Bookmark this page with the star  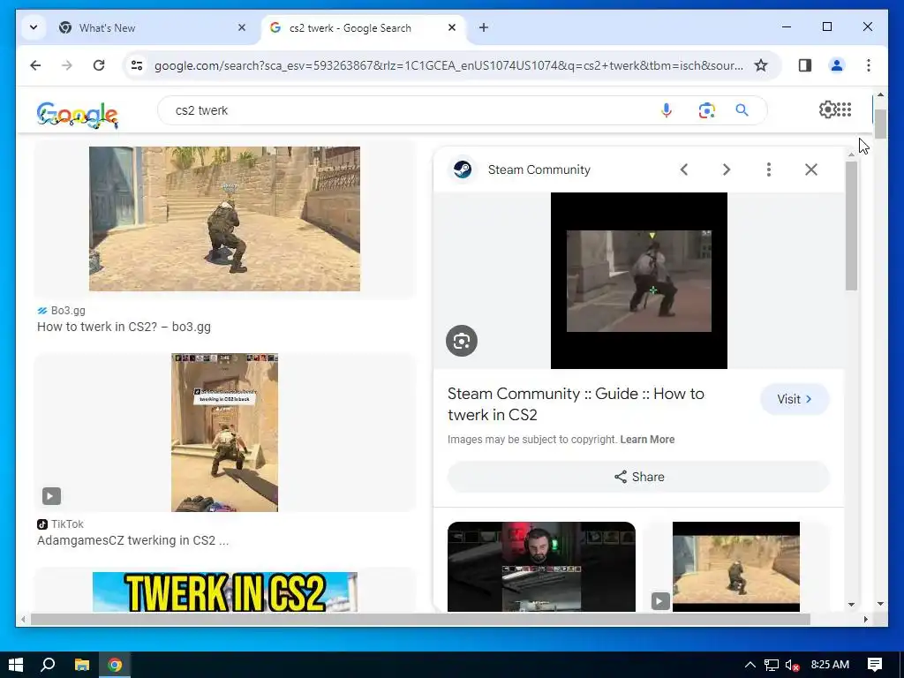[x=761, y=65]
